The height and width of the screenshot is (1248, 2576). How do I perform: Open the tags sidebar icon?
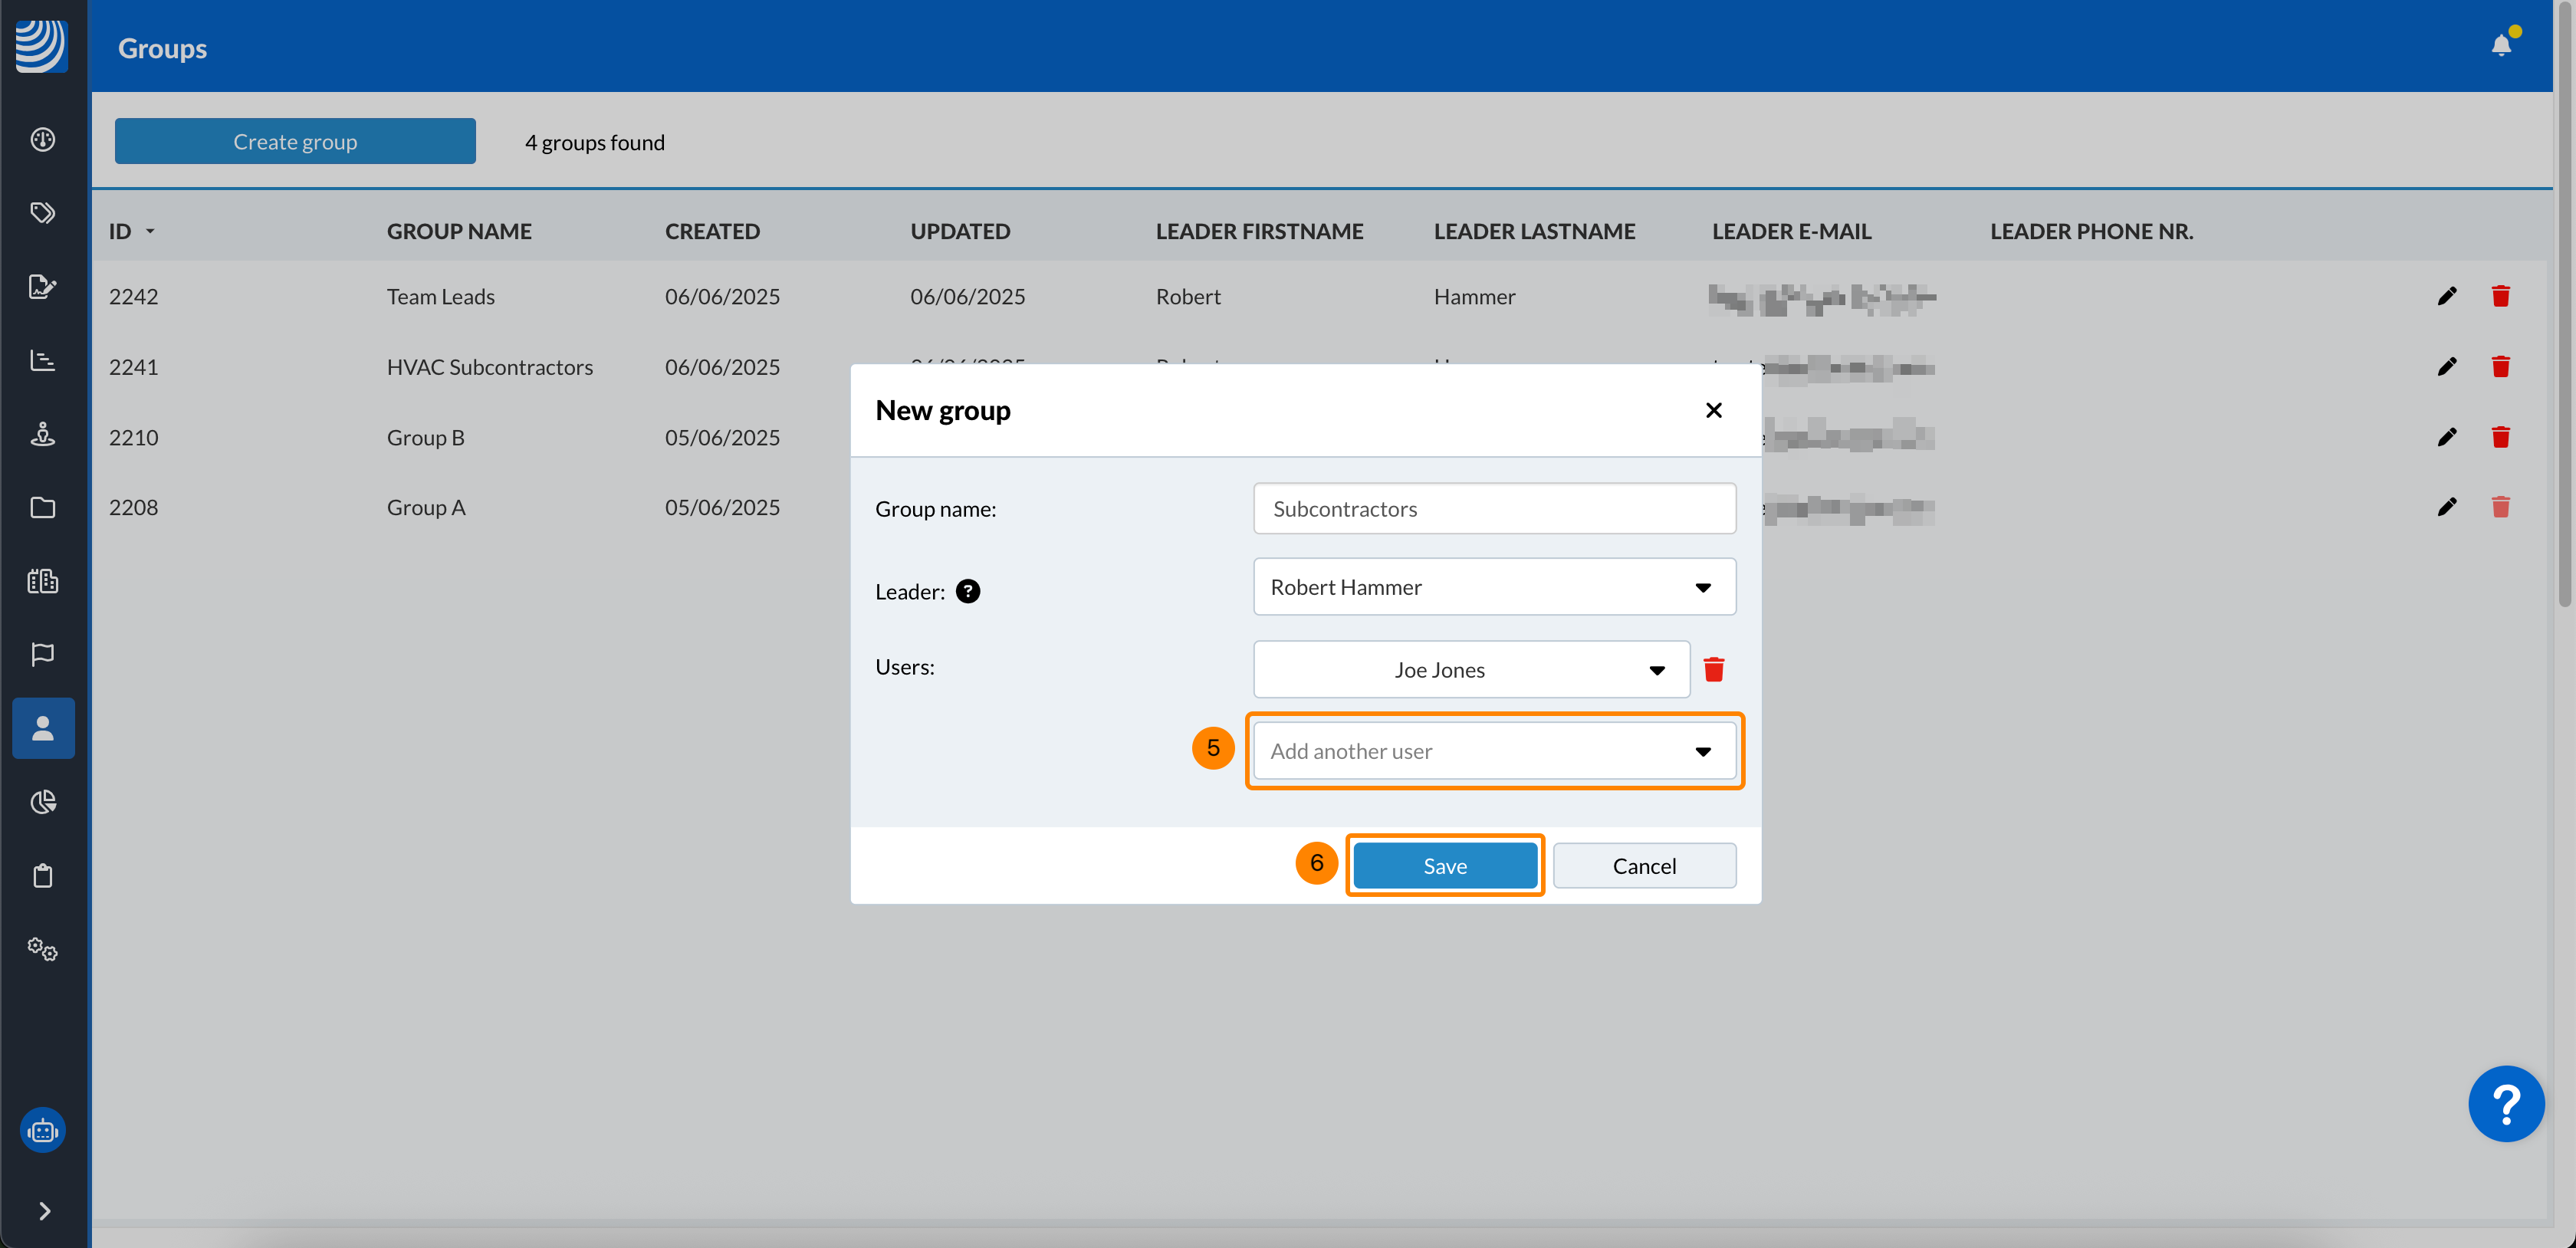(x=42, y=212)
